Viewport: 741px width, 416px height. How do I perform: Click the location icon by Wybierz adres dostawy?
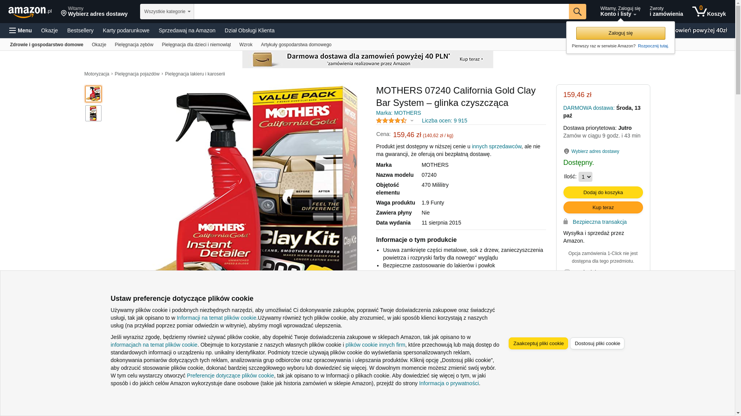[566, 151]
